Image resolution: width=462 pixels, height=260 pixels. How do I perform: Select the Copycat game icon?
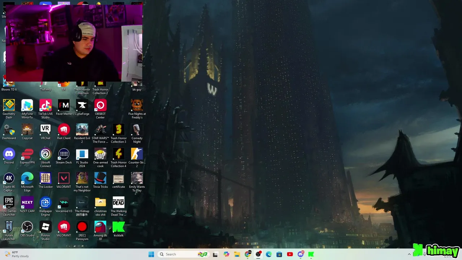click(x=27, y=131)
